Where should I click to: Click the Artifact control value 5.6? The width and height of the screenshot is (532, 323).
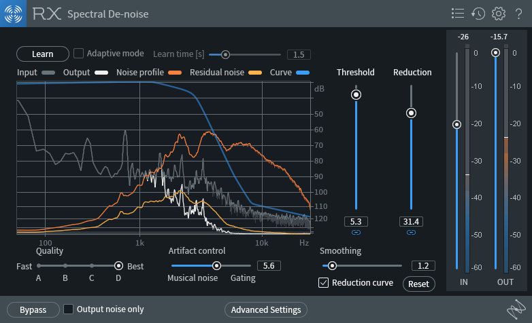pyautogui.click(x=269, y=266)
